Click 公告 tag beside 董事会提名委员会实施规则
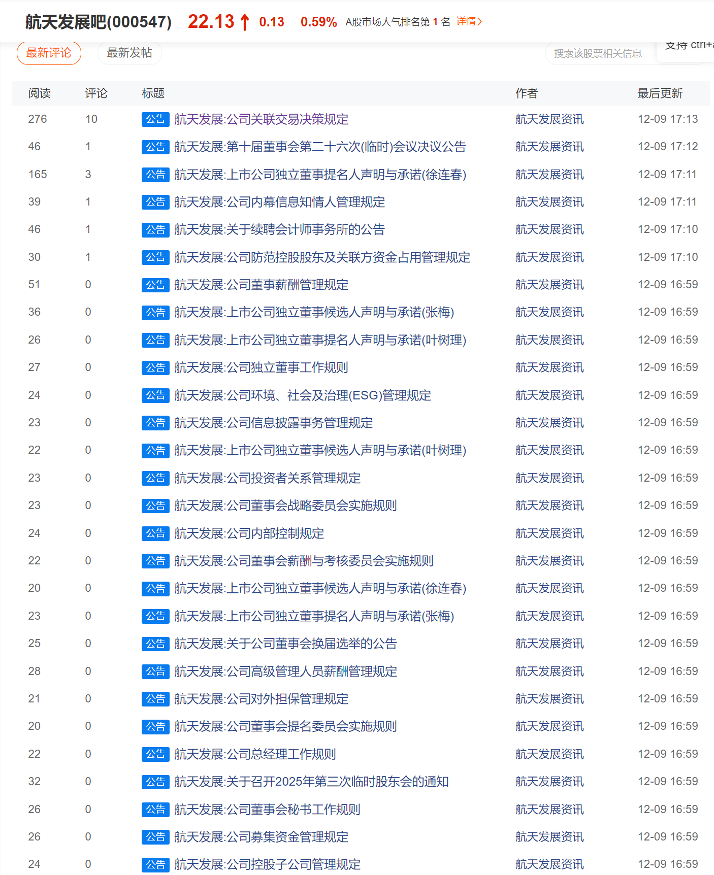 [155, 726]
